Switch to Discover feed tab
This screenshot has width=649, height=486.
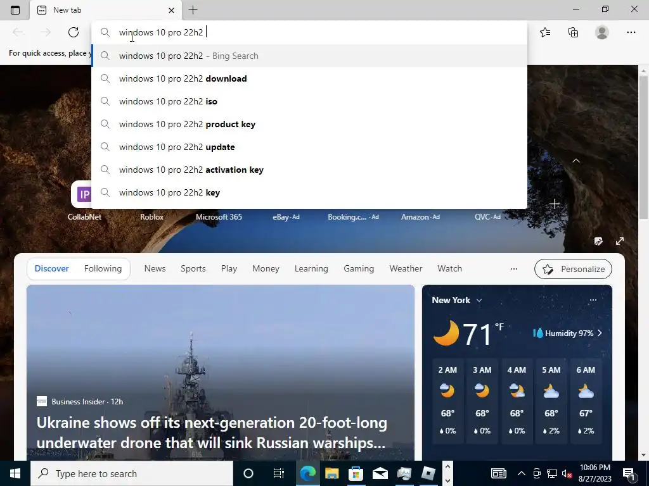click(x=52, y=268)
